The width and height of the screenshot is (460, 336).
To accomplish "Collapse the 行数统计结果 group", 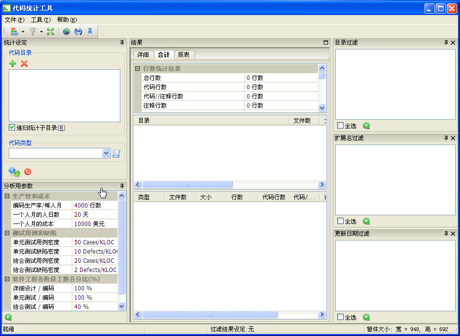I will point(137,69).
